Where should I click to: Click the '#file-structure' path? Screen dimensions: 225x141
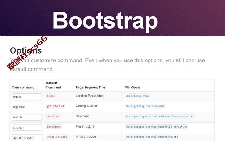[x=156, y=127]
